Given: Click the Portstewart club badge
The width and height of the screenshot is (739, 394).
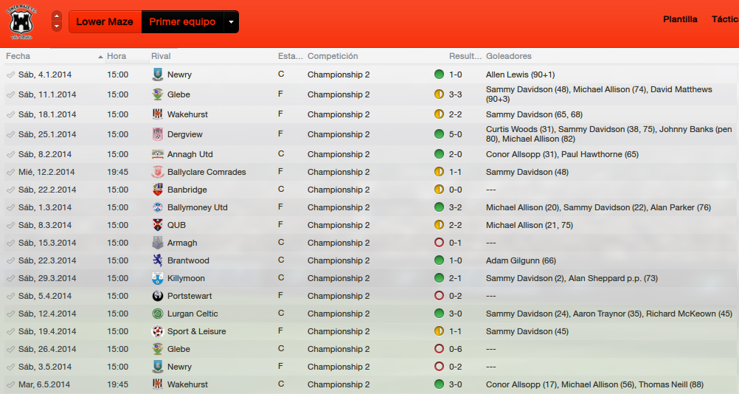Looking at the screenshot, I should pyautogui.click(x=158, y=296).
